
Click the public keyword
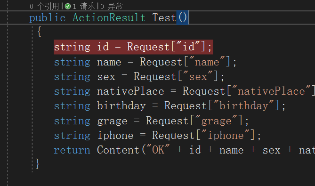[x=48, y=18]
